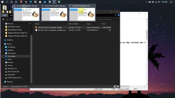Expand Explorer ribbon chevron

[x=115, y=15]
